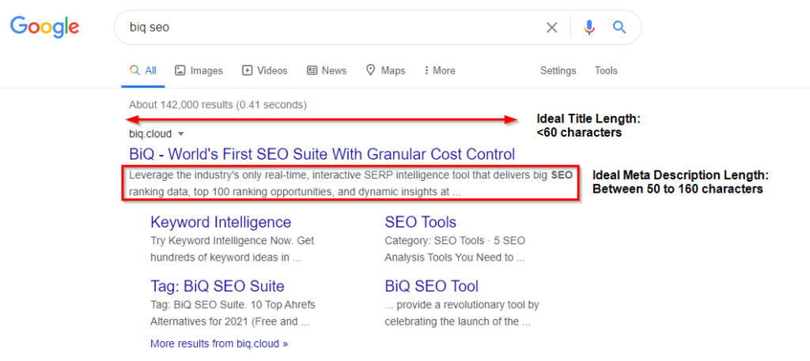The image size is (810, 361).
Task: Visit the BiQ SEO Tool sitelink
Action: [431, 286]
